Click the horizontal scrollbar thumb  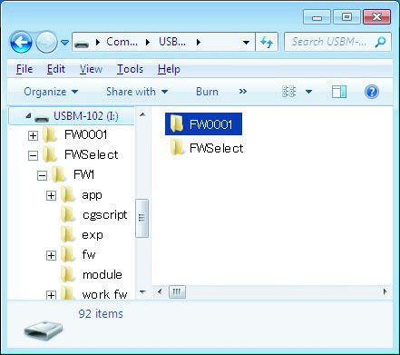point(177,291)
